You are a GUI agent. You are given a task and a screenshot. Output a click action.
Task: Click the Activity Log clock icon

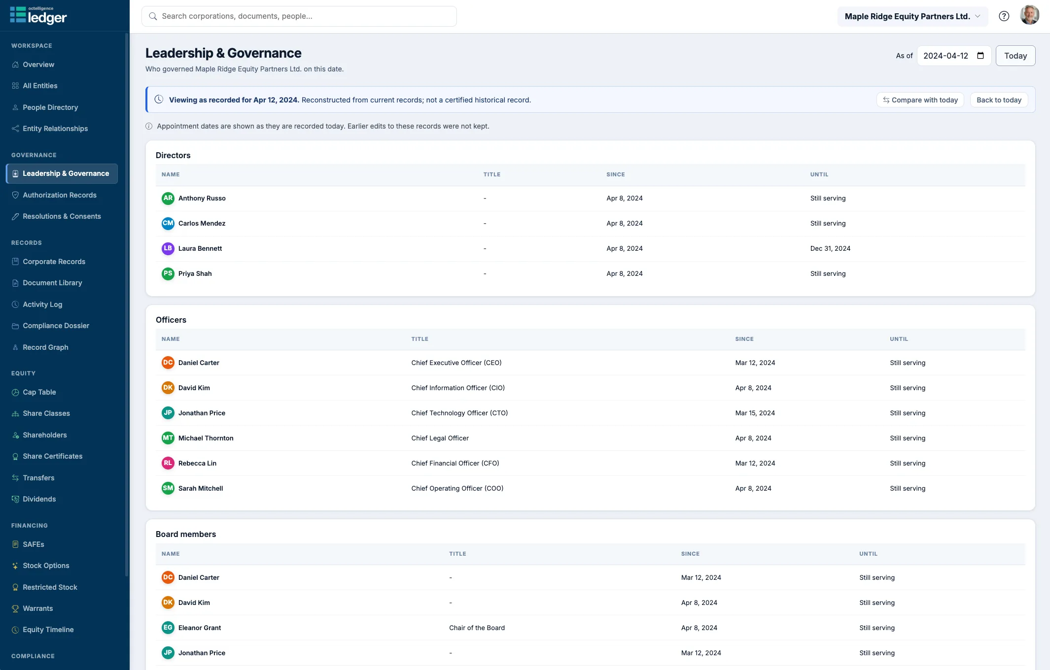(15, 304)
